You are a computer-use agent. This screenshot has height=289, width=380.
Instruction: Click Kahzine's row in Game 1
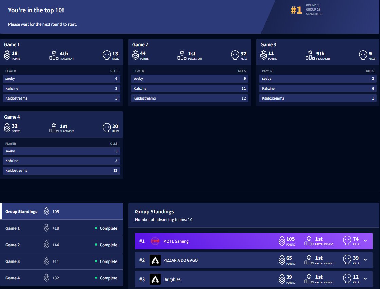[61, 88]
